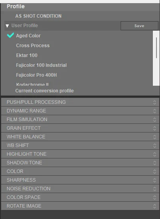
Task: Expand the COLOR section
Action: click(80, 171)
